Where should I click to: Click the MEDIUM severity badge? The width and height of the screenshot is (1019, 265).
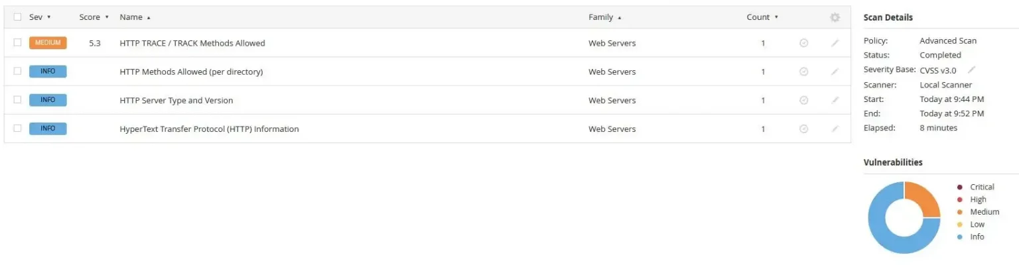(x=48, y=43)
